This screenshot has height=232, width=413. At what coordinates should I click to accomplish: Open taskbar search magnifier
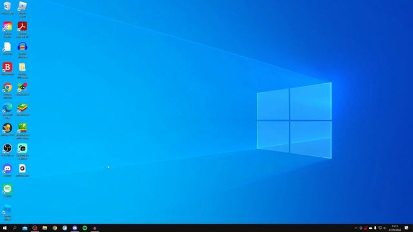14,228
